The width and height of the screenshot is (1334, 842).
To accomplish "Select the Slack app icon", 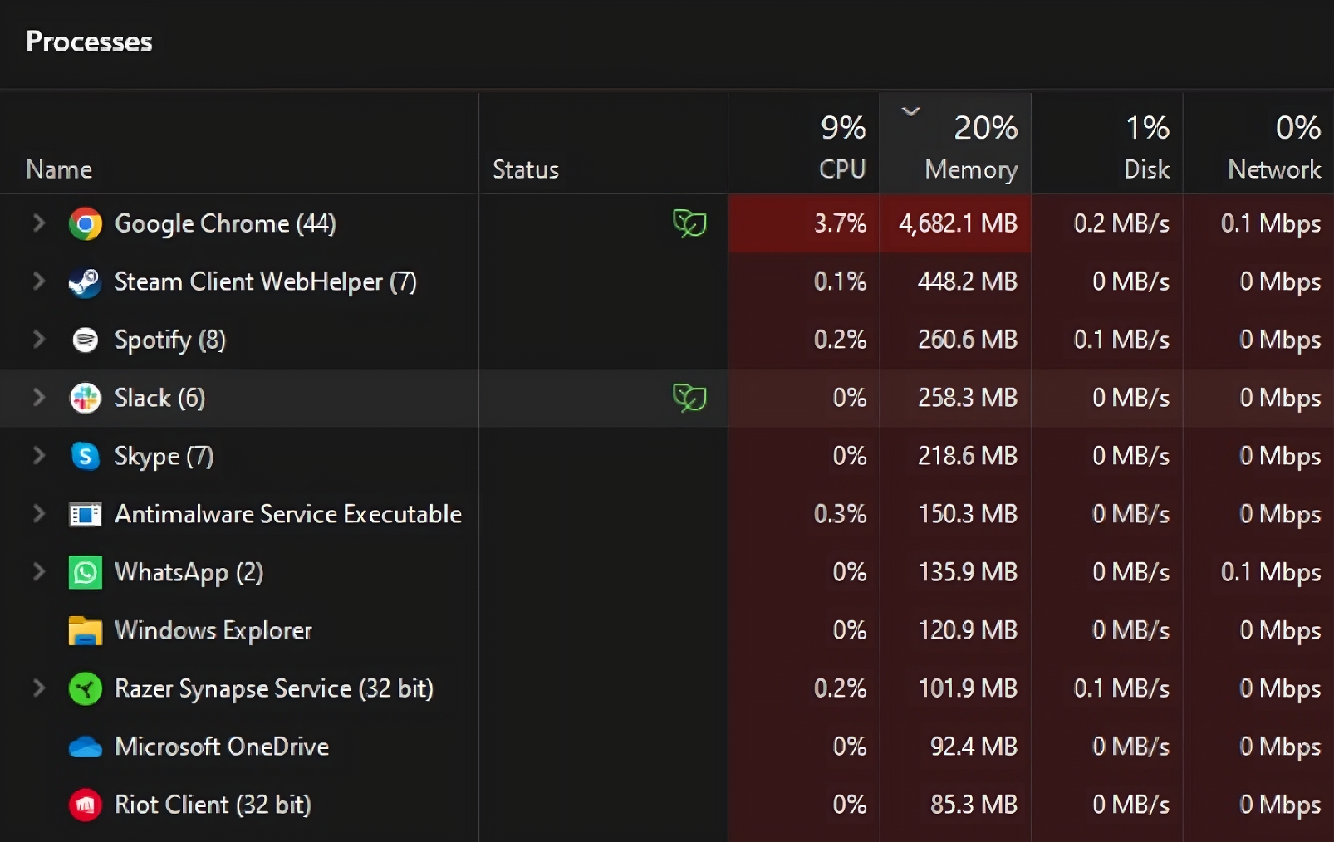I will click(x=85, y=398).
